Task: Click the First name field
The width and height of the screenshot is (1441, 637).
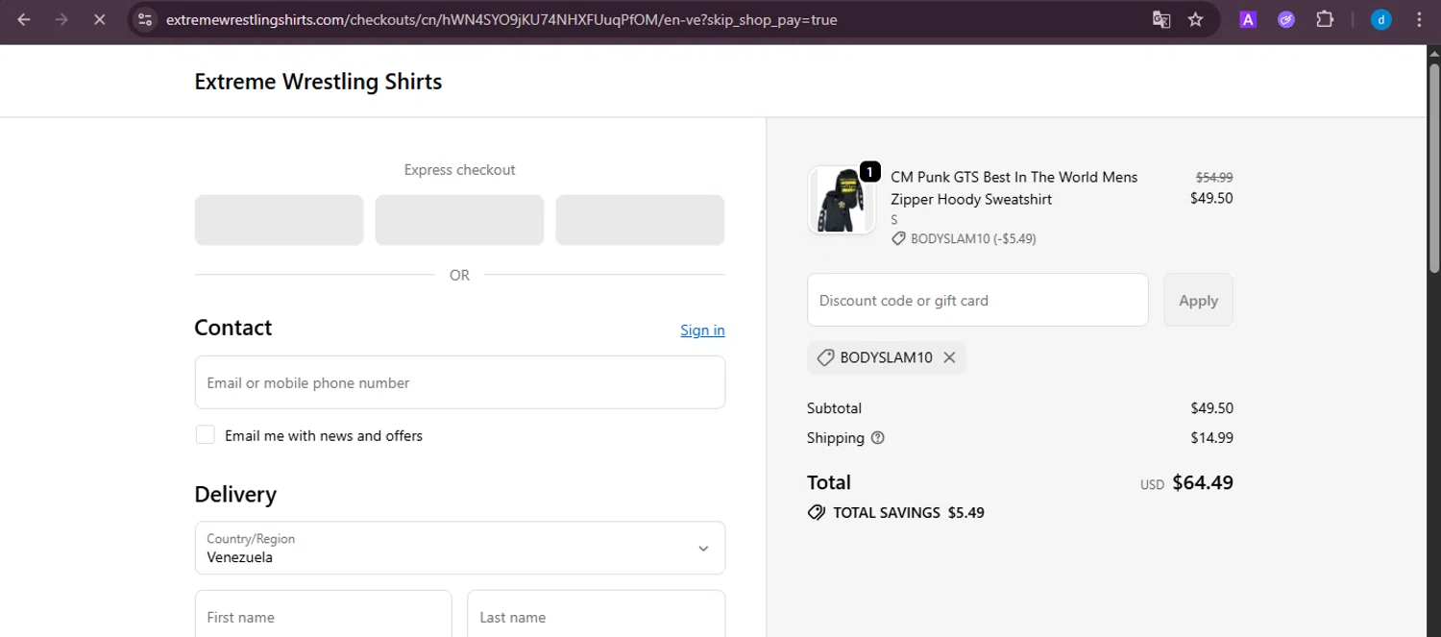Action: [323, 614]
